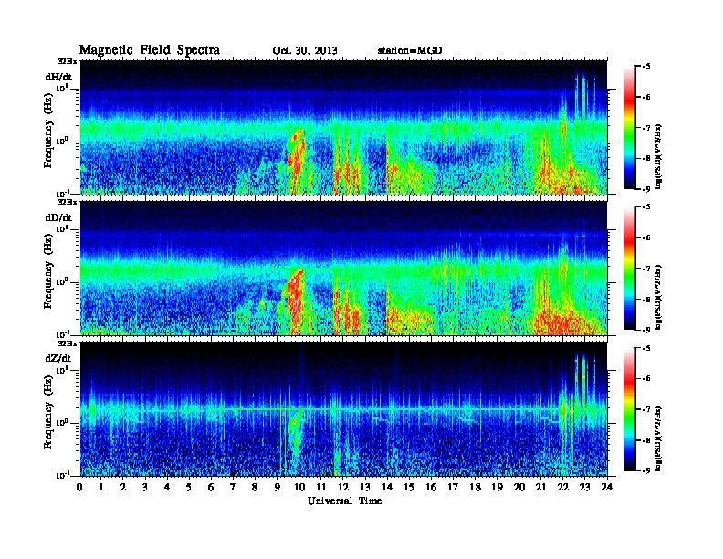Image resolution: width=723 pixels, height=559 pixels.
Task: Click the '-9' tick of dZ/dt color bar
Action: pyautogui.click(x=646, y=470)
